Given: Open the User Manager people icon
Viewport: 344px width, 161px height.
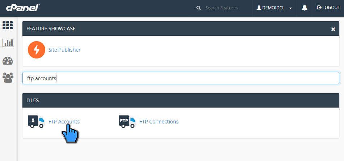Looking at the screenshot, I should point(8,77).
